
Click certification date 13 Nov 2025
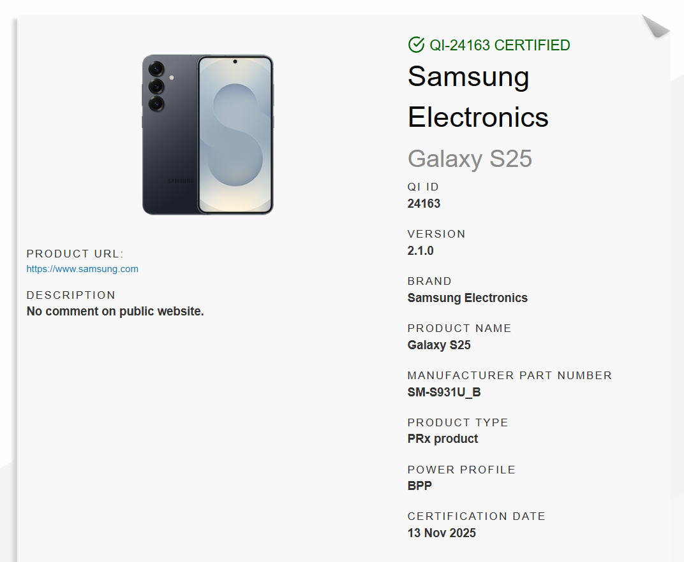tap(442, 533)
